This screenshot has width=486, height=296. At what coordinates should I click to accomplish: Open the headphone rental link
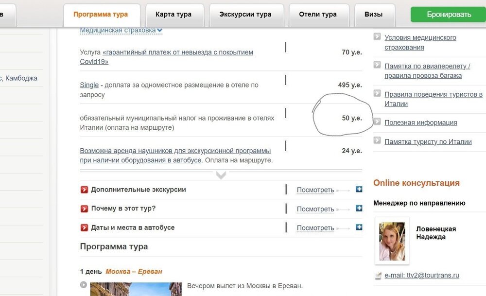pos(175,155)
